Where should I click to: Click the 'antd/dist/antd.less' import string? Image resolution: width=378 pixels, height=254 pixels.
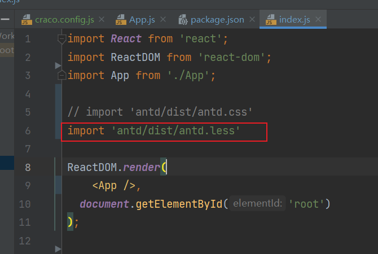[175, 131]
